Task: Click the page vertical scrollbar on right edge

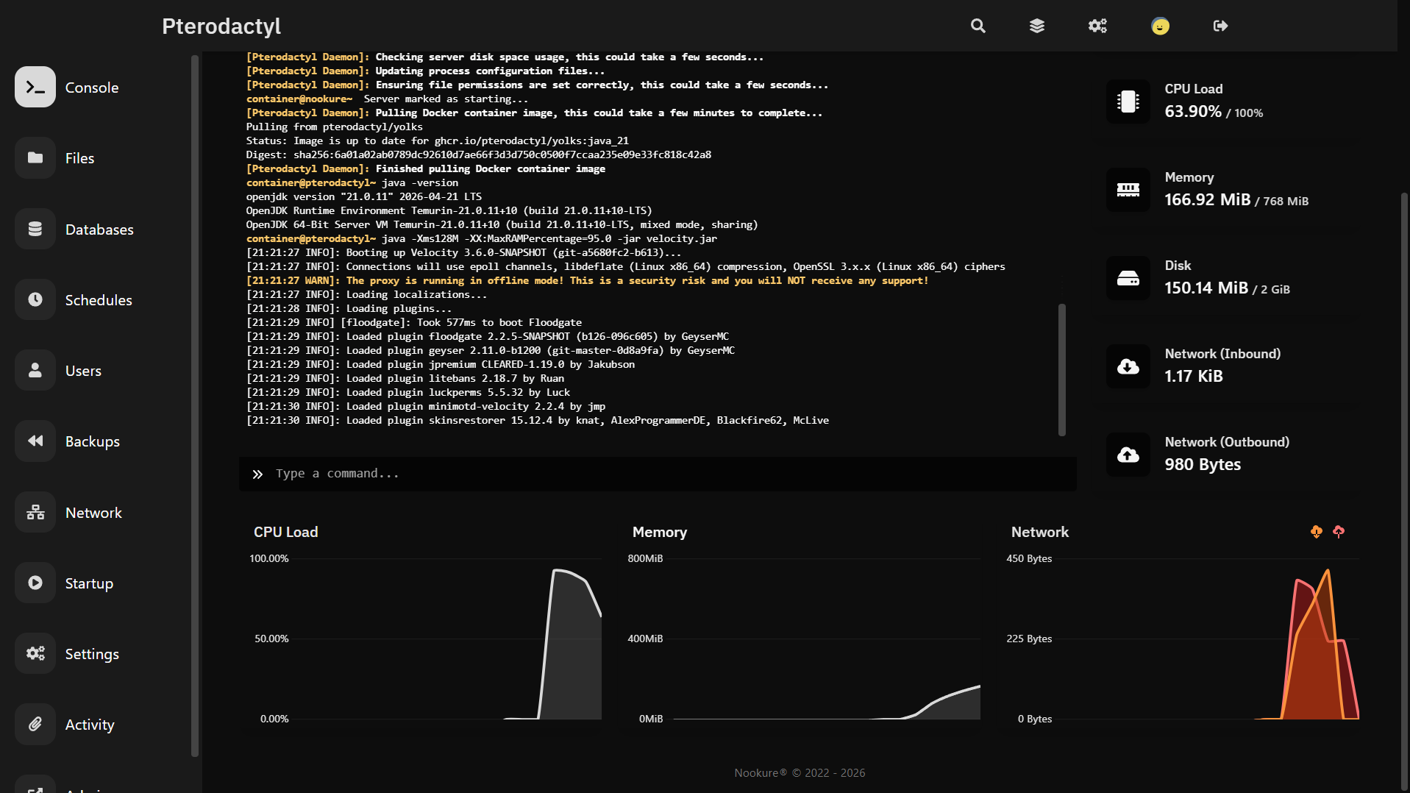Action: pyautogui.click(x=1404, y=493)
